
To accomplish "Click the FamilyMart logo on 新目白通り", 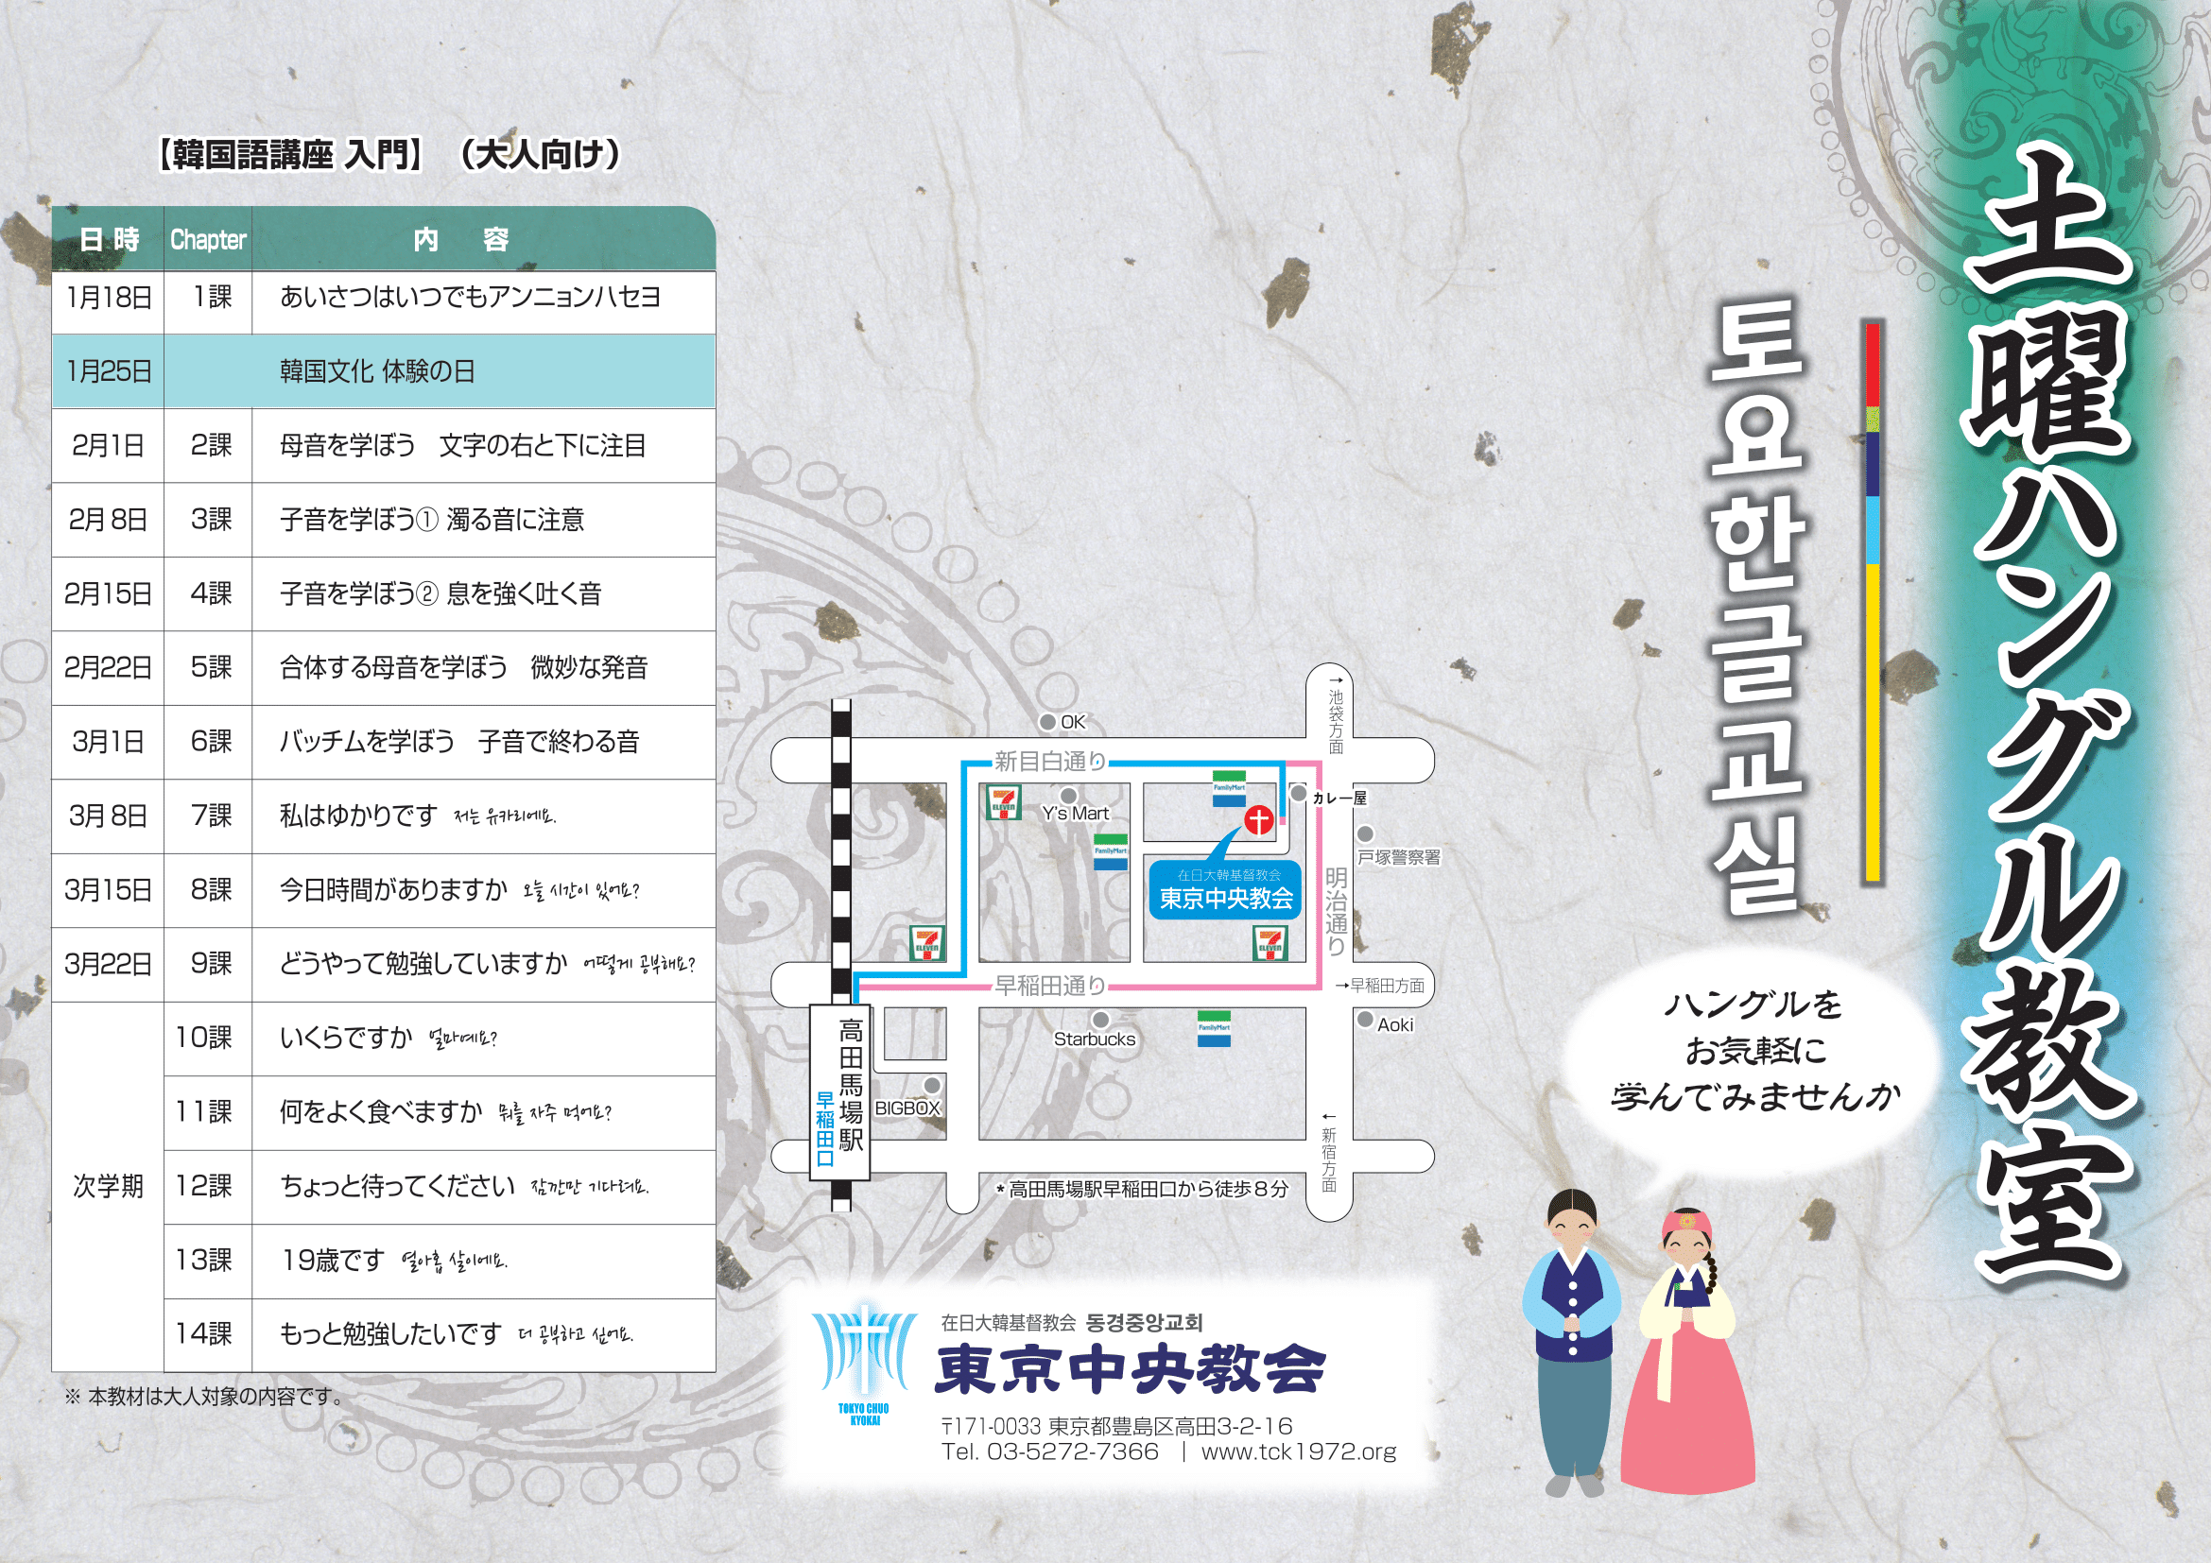I will tap(1229, 788).
